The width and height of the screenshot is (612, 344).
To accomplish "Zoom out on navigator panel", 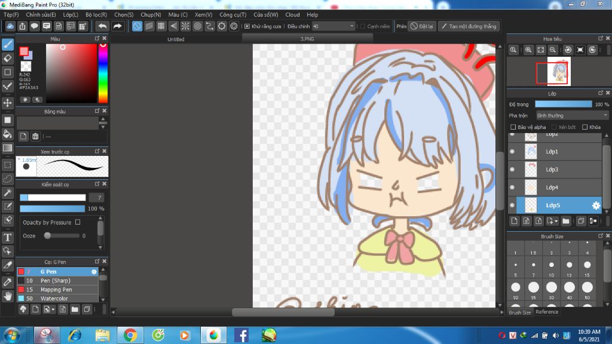I will 553,50.
